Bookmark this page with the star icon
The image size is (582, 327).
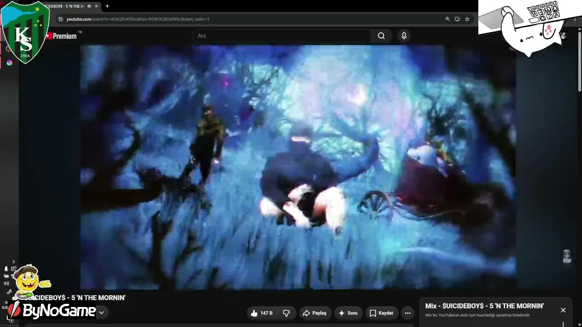pyautogui.click(x=467, y=19)
